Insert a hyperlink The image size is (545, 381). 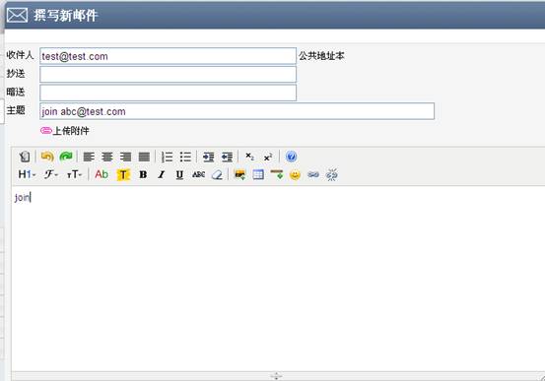(313, 174)
